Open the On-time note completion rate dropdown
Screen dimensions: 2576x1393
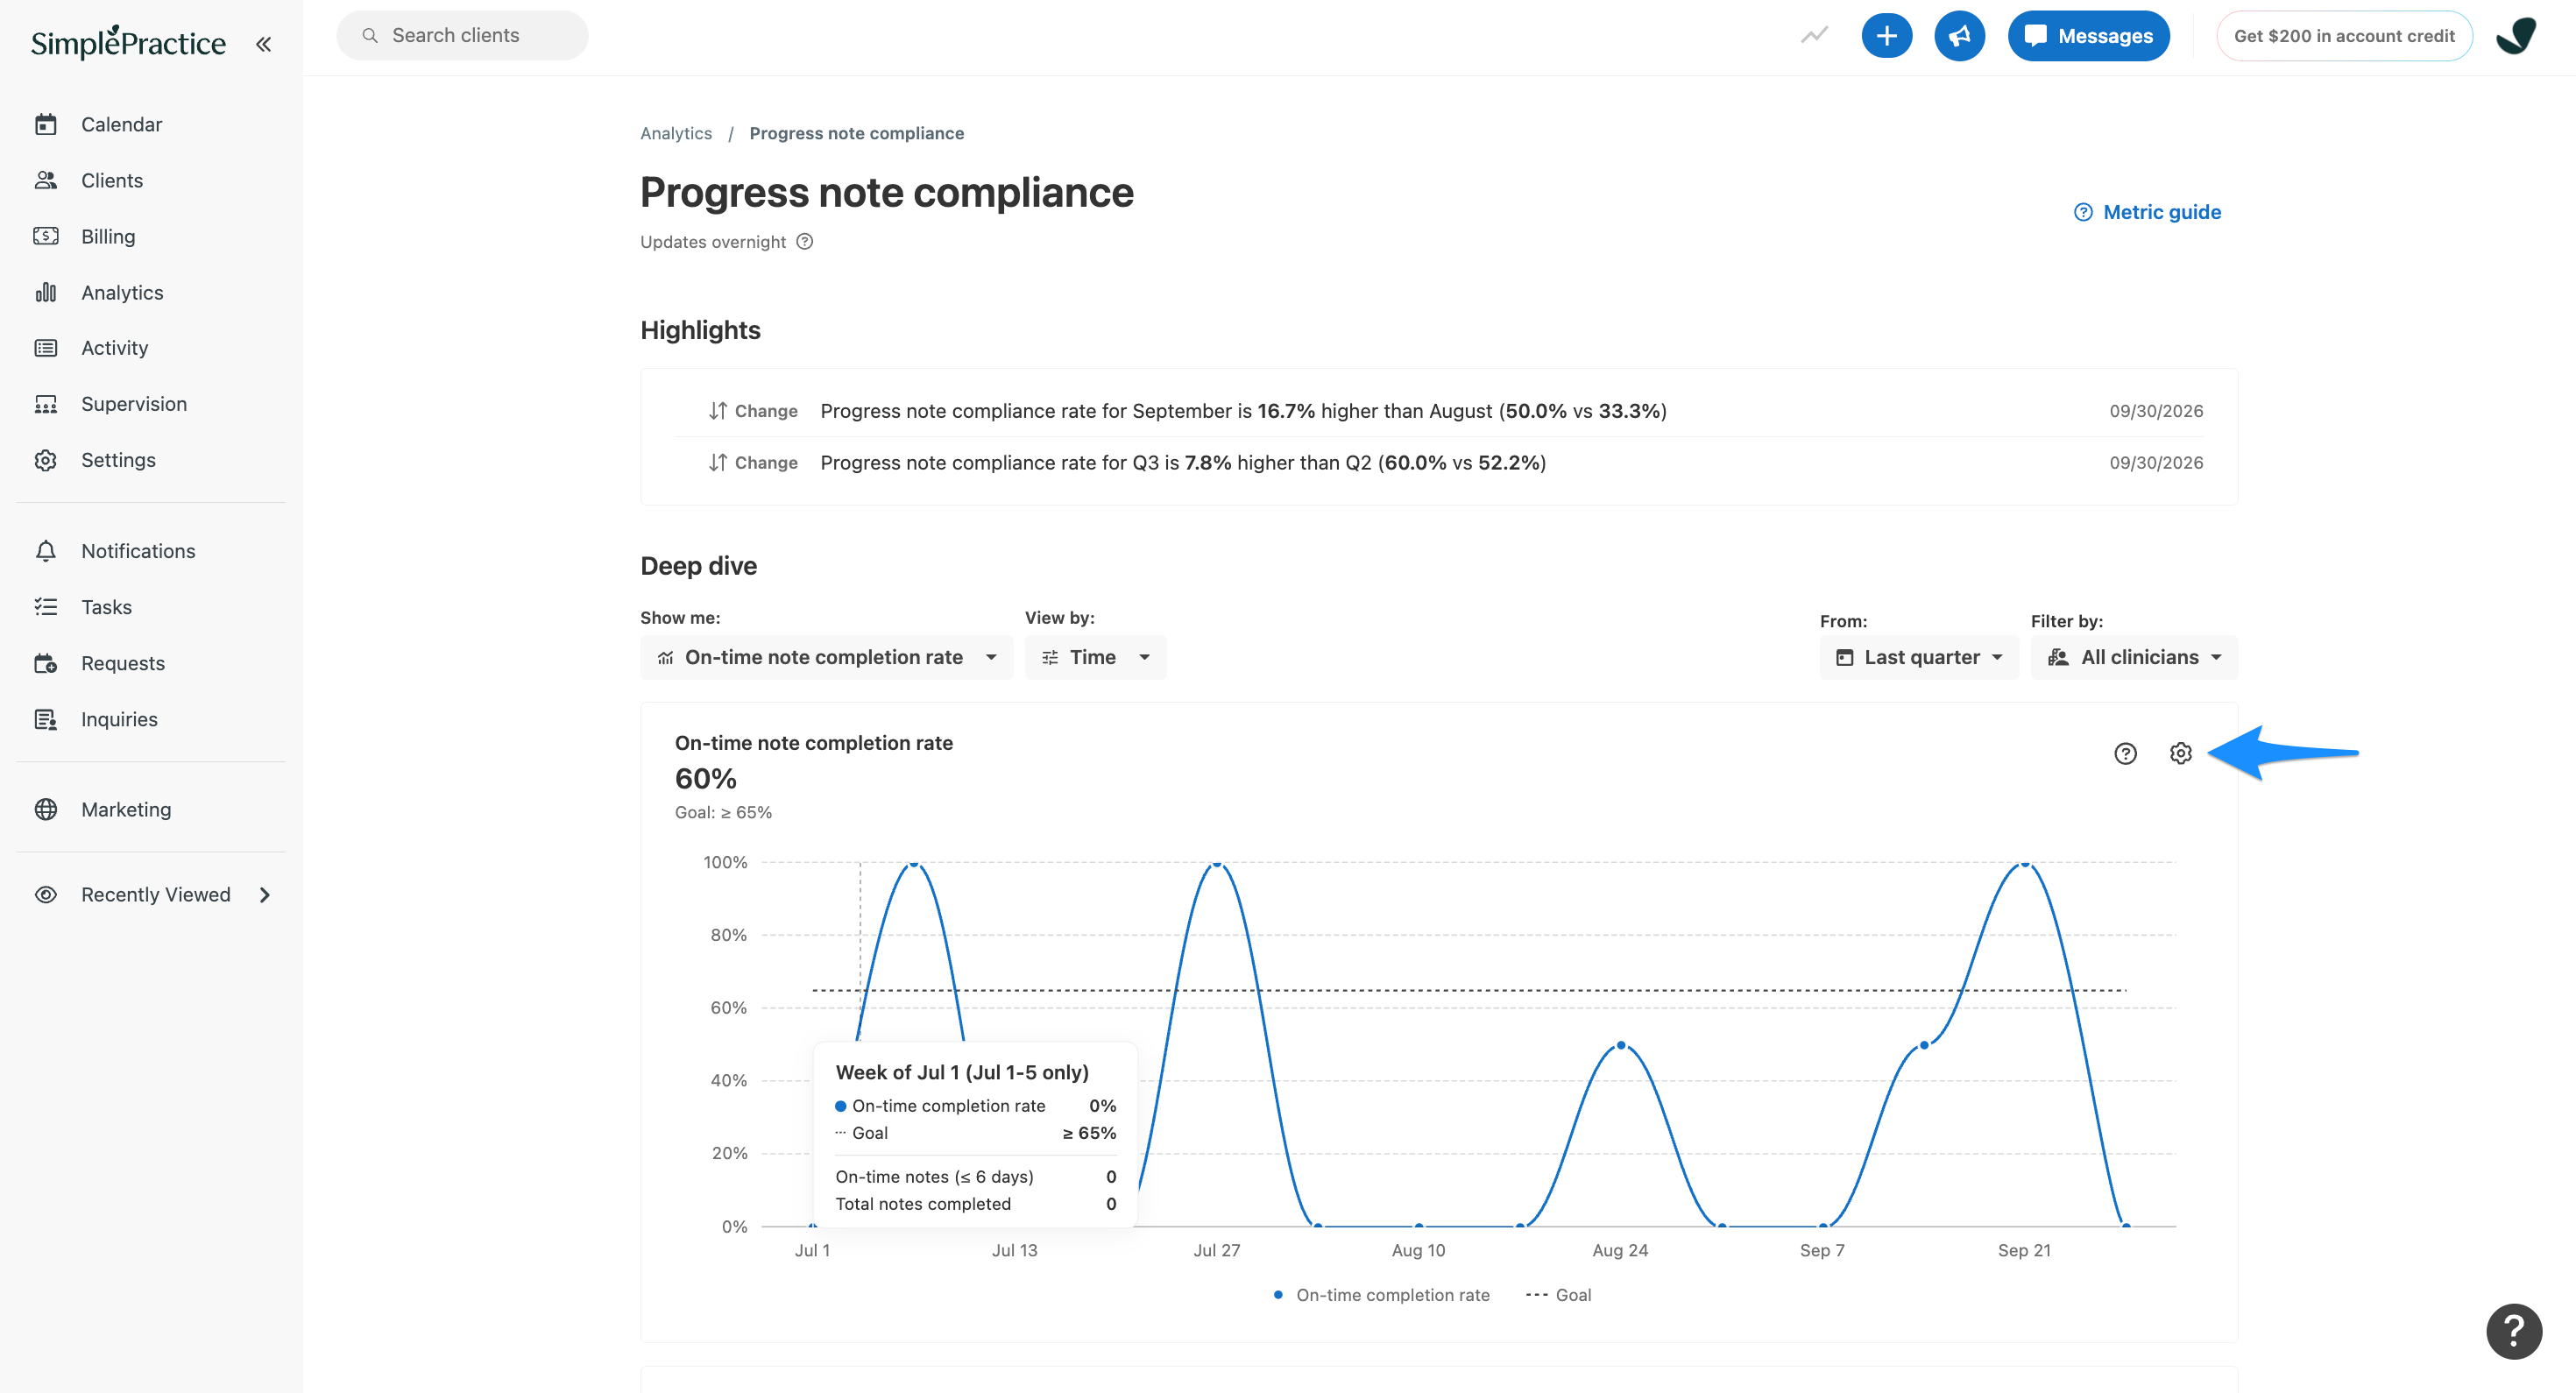(x=826, y=657)
